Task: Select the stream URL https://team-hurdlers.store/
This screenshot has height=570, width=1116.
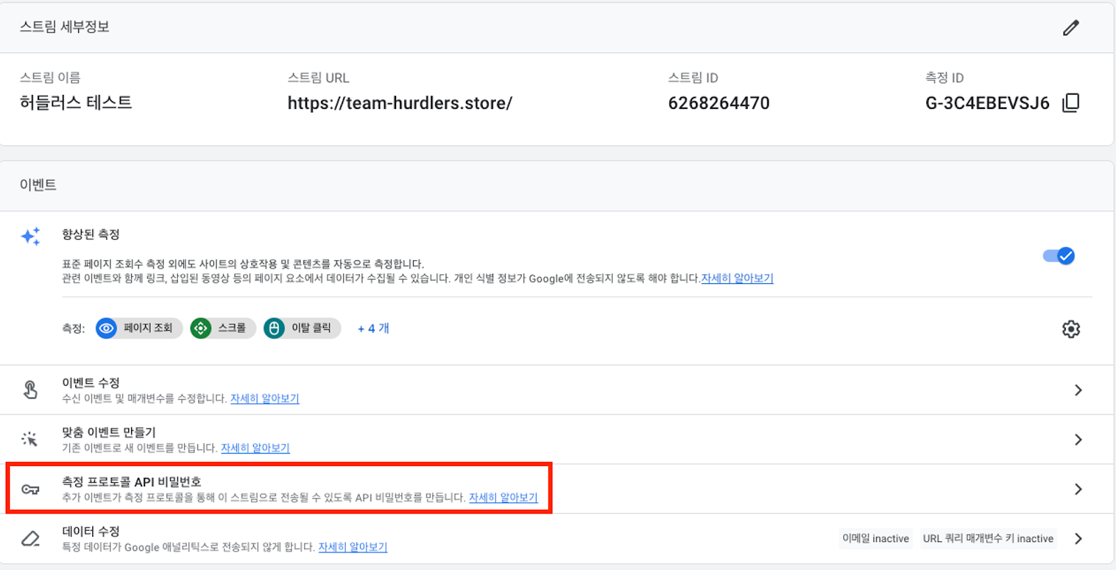Action: point(400,103)
